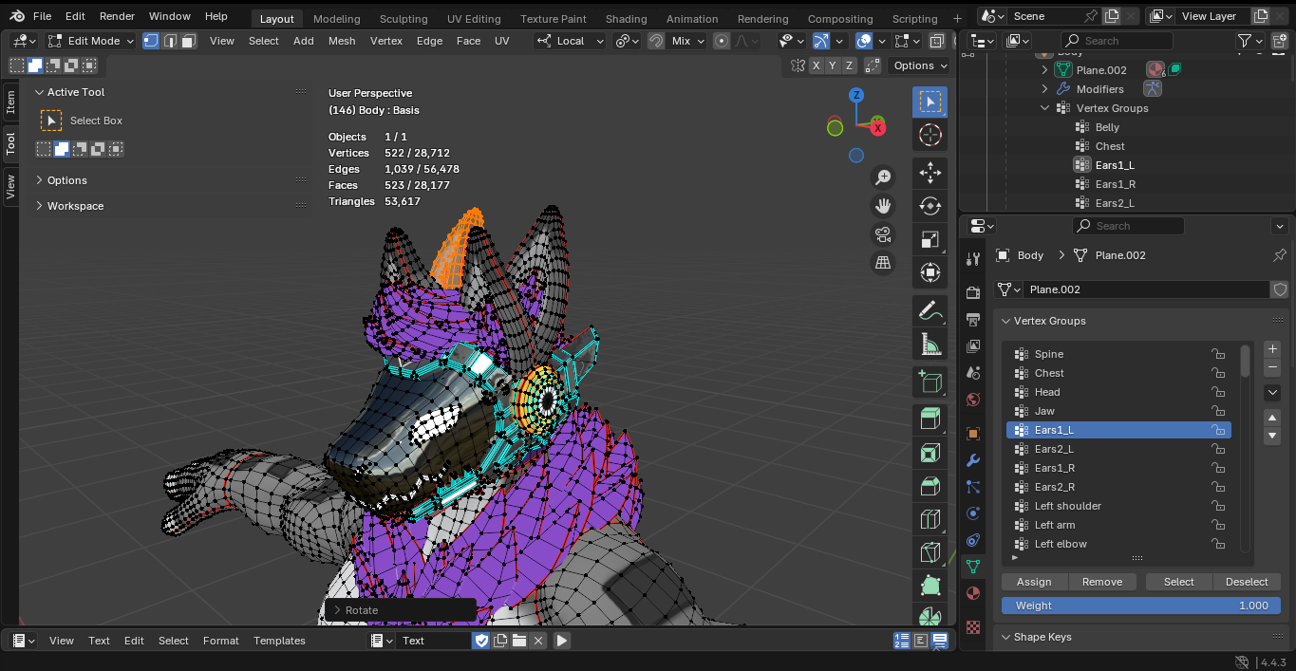Select the Move tool
This screenshot has width=1296, height=671.
[x=930, y=172]
